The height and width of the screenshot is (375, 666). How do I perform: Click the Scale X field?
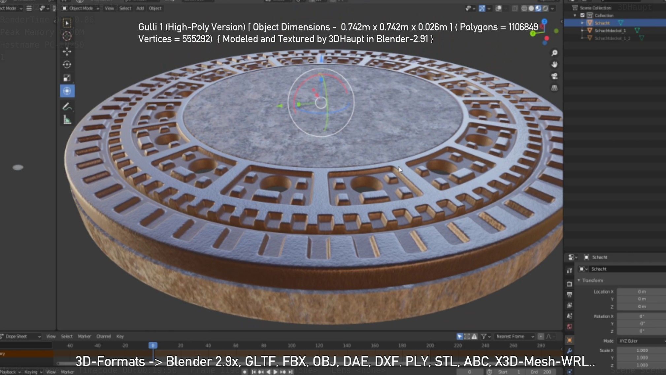[641, 350]
